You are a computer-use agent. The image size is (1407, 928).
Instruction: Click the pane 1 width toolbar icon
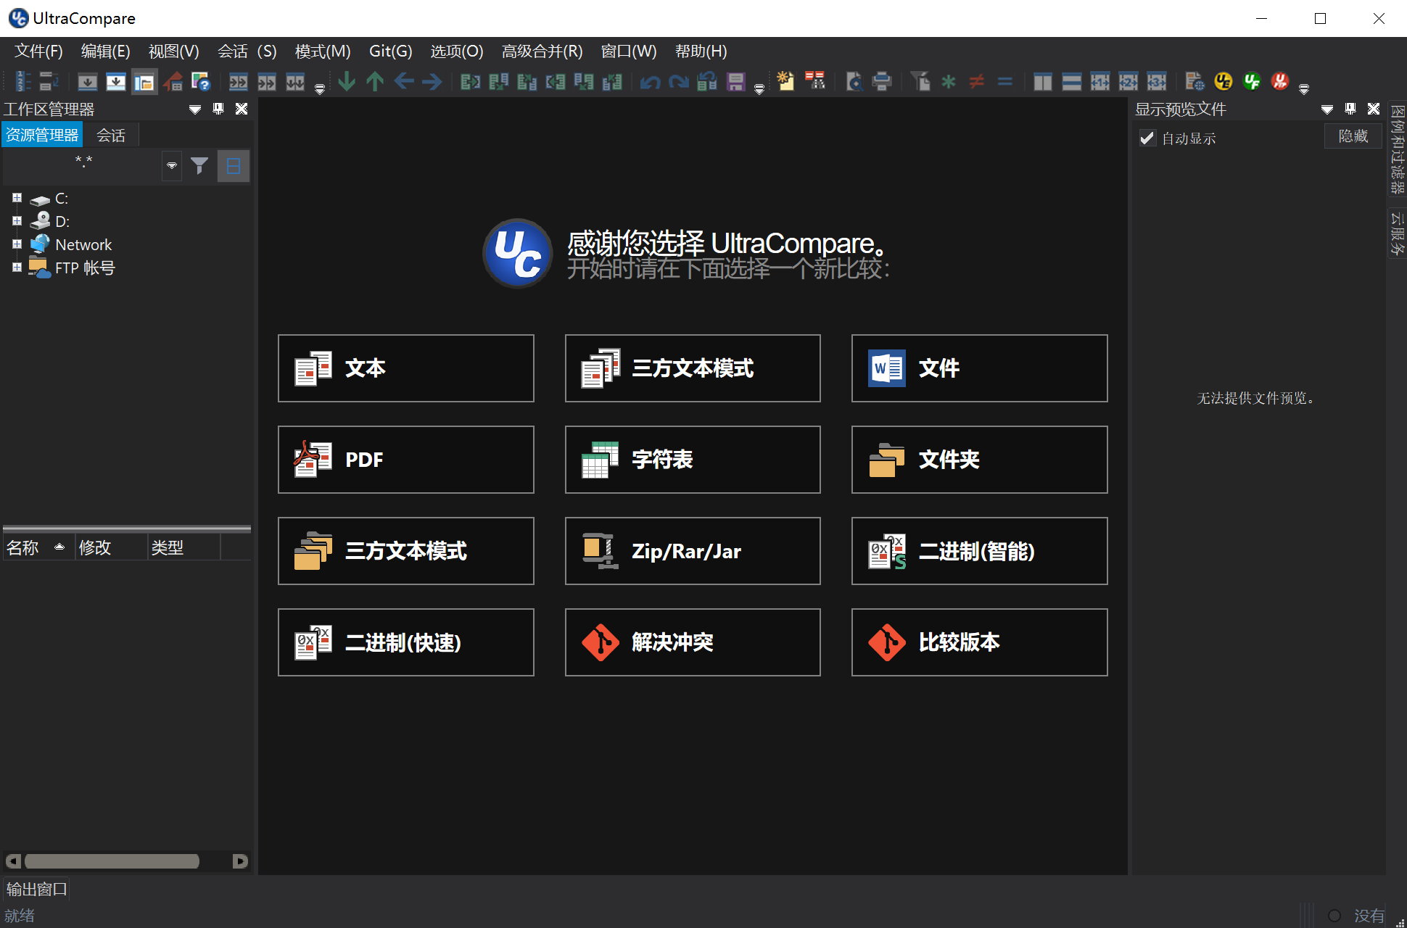(1099, 81)
